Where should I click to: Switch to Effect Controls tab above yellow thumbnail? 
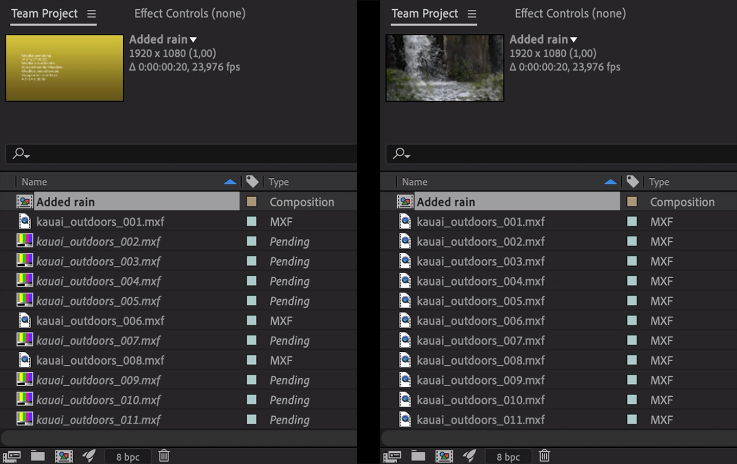click(x=190, y=13)
